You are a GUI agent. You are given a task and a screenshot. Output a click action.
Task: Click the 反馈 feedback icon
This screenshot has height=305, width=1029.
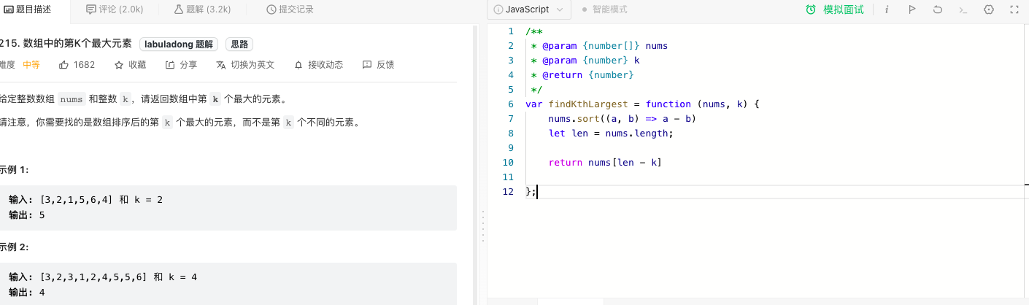(367, 64)
